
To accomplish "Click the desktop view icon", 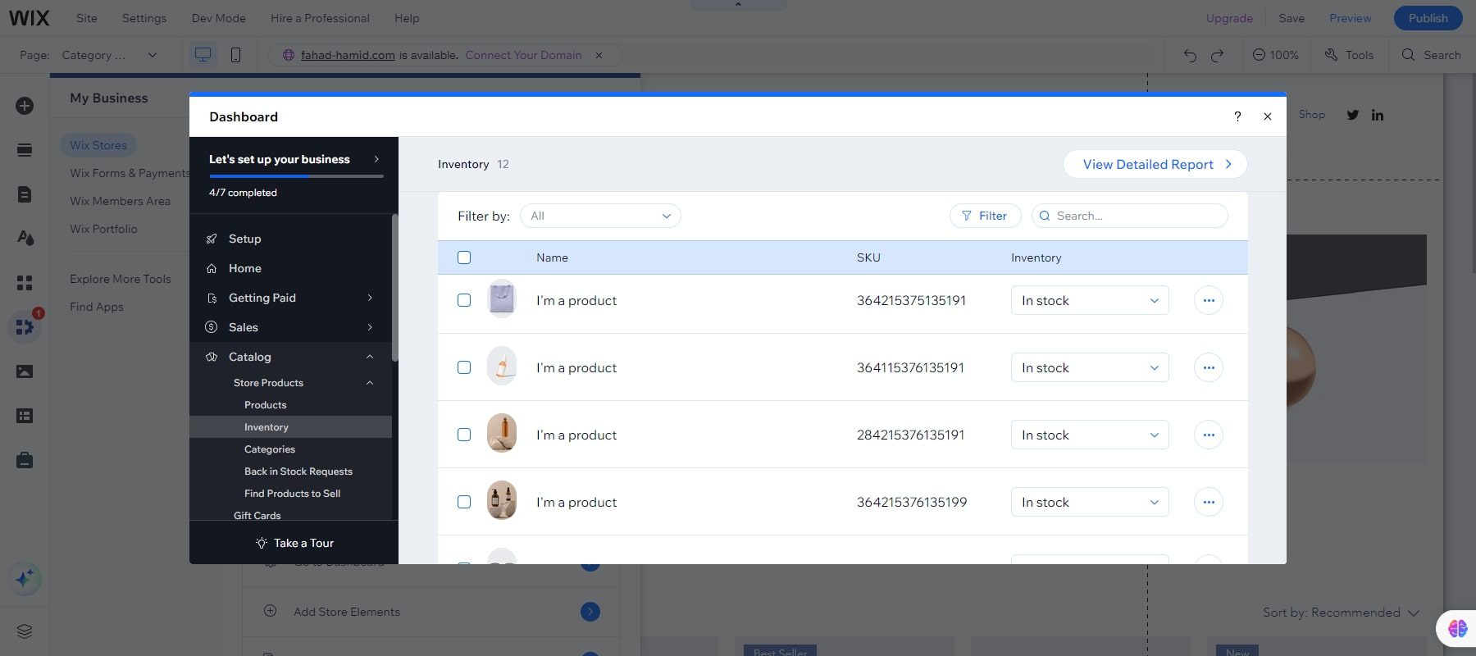I will coord(203,55).
